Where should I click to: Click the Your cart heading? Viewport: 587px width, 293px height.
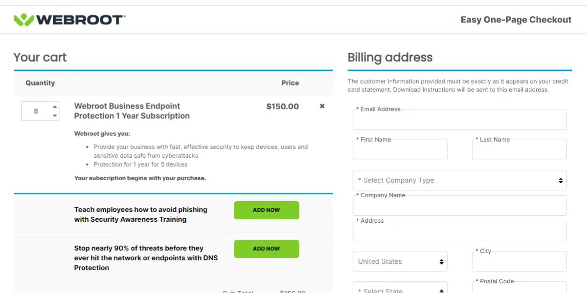(x=40, y=57)
